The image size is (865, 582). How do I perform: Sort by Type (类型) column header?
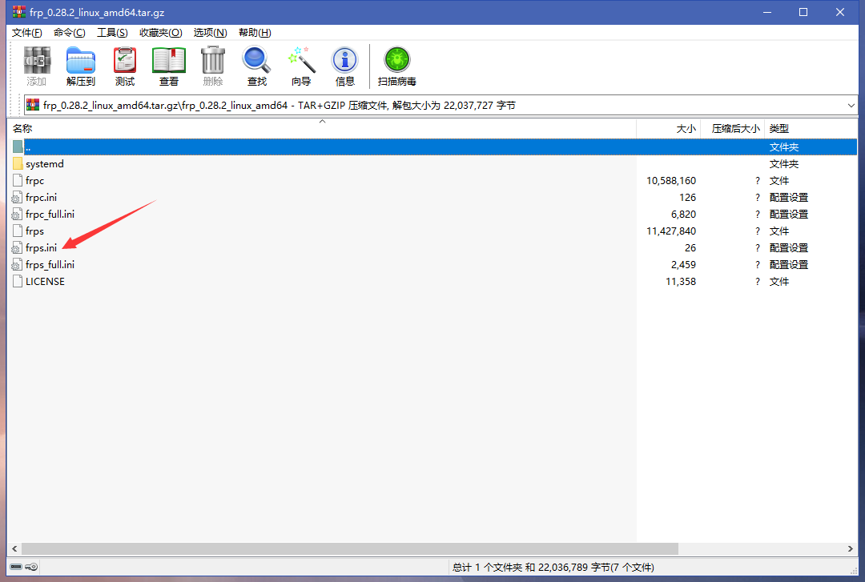tap(810, 129)
